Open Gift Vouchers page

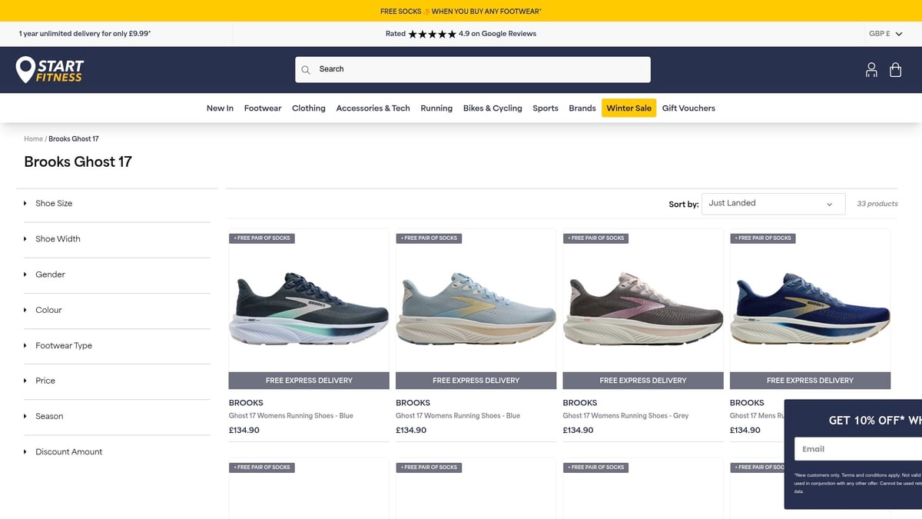point(688,108)
